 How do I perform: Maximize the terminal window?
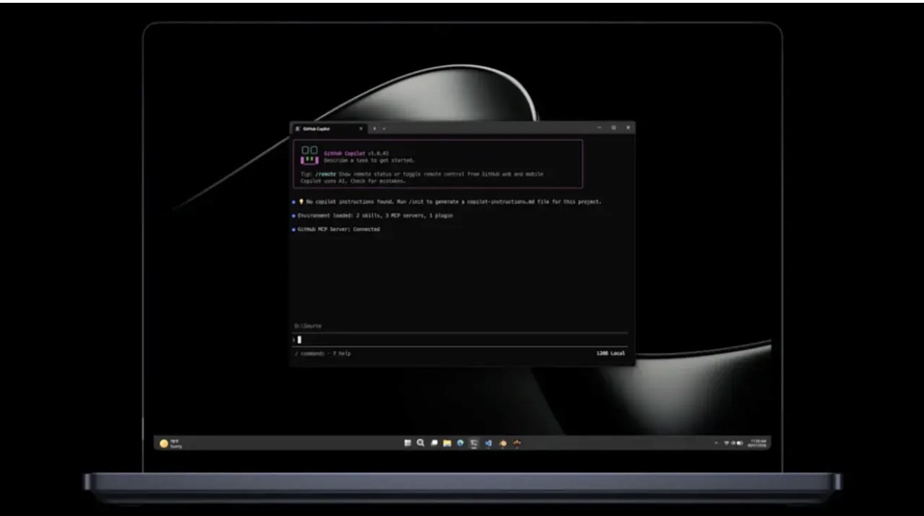(x=614, y=127)
